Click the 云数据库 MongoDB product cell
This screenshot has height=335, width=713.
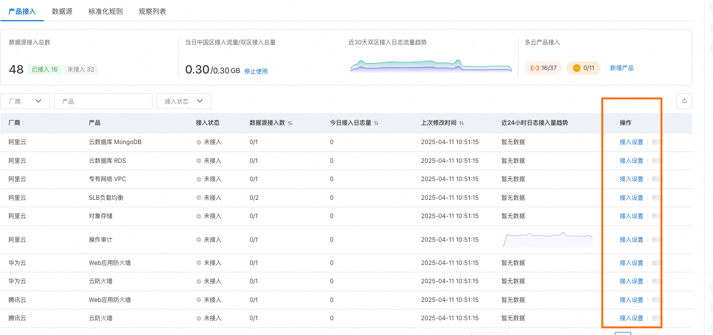click(x=115, y=142)
